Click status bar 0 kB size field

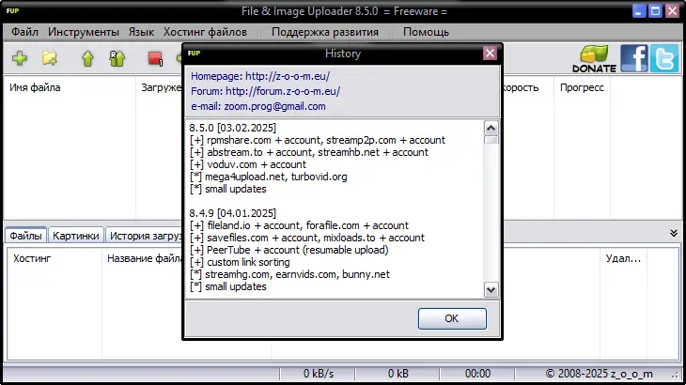click(x=398, y=374)
